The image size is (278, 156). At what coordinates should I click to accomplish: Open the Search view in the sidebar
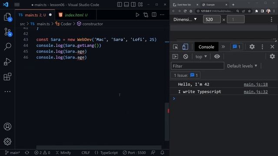7,47
